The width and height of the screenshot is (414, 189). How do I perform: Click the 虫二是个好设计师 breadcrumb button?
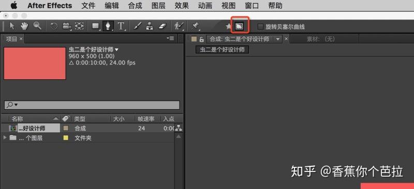(x=222, y=49)
